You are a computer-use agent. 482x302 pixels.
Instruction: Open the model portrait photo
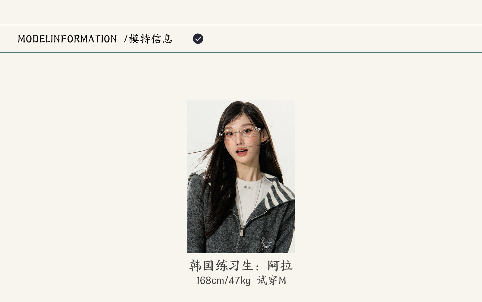click(x=241, y=176)
